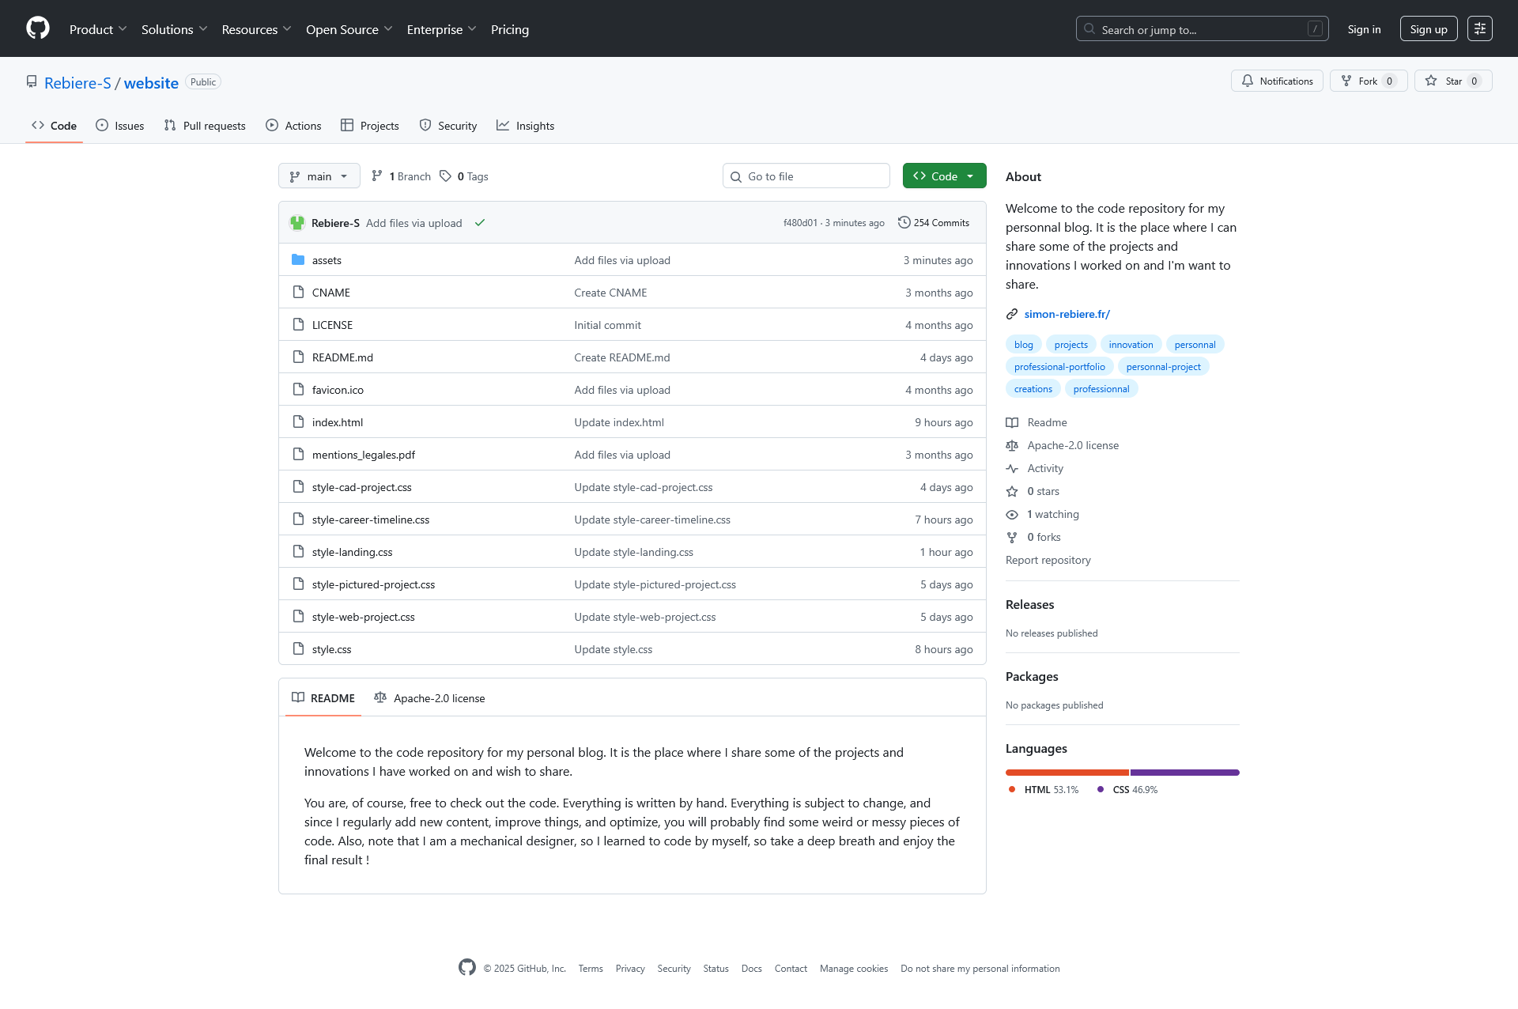The height and width of the screenshot is (1009, 1518).
Task: Expand the Enterprise menu
Action: (x=441, y=29)
